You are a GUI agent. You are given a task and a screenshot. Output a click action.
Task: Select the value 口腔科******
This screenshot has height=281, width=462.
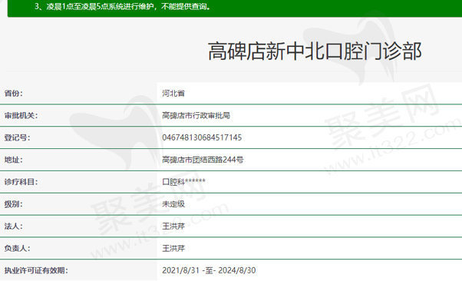click(x=183, y=182)
